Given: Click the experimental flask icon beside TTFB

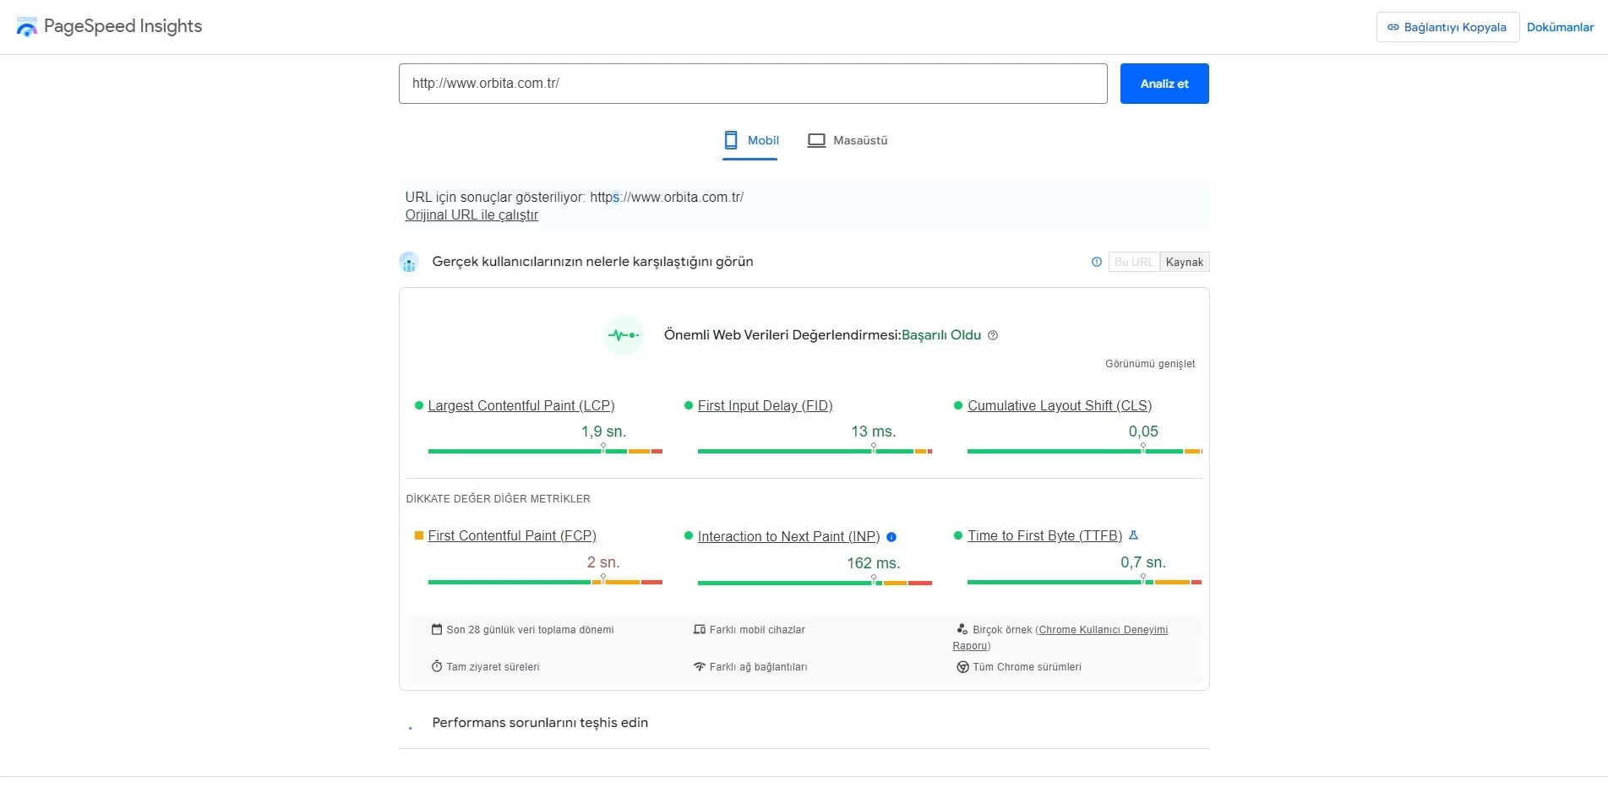Looking at the screenshot, I should 1134,535.
